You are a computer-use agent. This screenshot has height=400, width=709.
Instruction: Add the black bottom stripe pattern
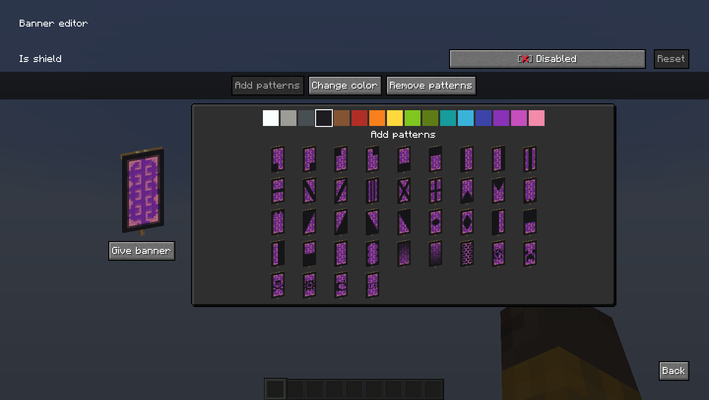404,159
